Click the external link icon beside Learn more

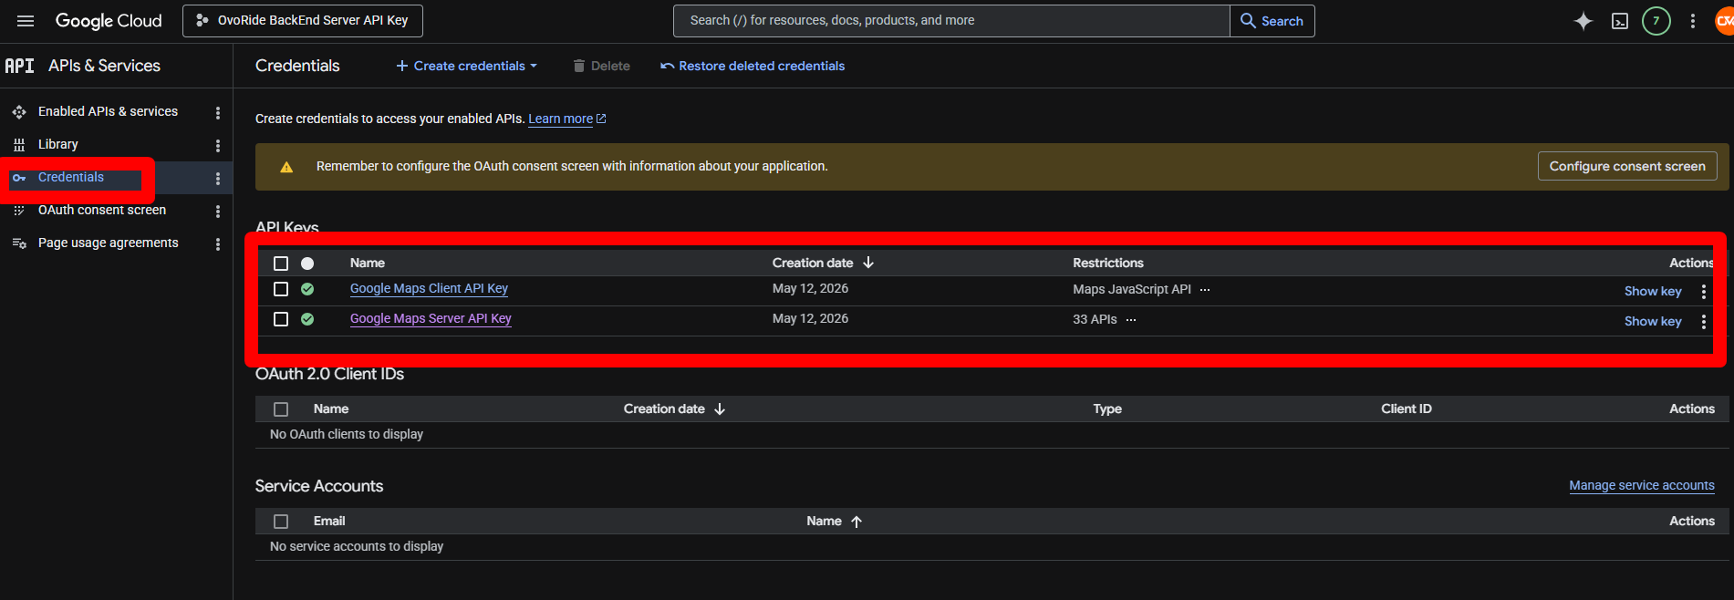(601, 119)
